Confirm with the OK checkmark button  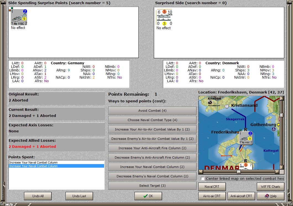pyautogui.click(x=148, y=196)
